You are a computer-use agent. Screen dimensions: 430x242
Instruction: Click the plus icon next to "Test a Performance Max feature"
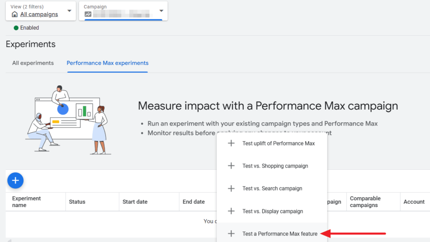(x=231, y=234)
